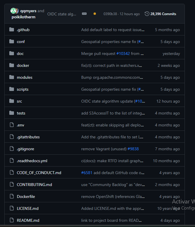Open the src folder
This screenshot has height=227, width=195.
19,101
